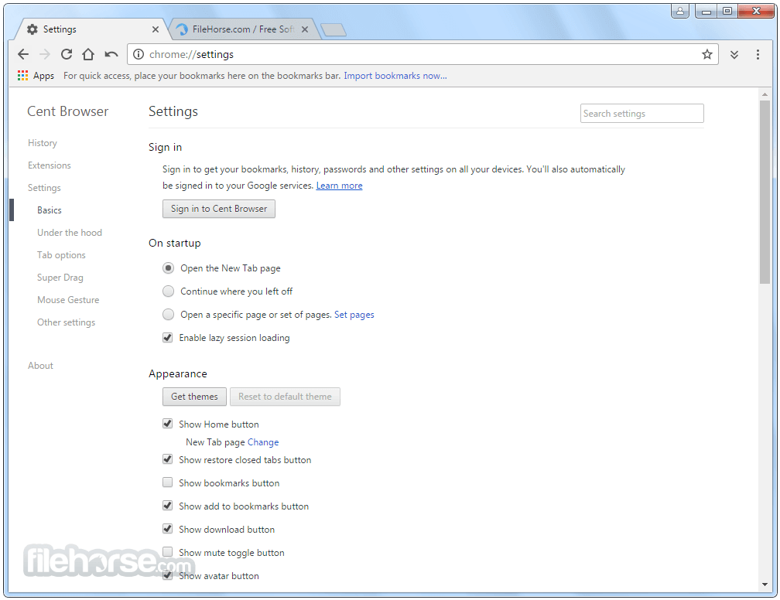Click the Change link for New Tab page
The width and height of the screenshot is (780, 600).
click(x=263, y=442)
